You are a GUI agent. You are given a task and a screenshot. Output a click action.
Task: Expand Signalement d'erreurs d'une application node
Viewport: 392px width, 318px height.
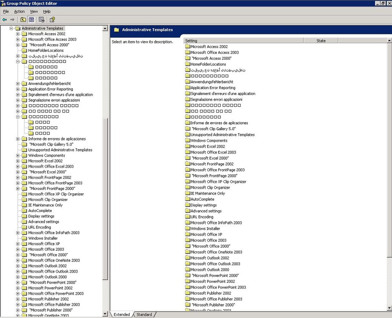pyautogui.click(x=18, y=95)
